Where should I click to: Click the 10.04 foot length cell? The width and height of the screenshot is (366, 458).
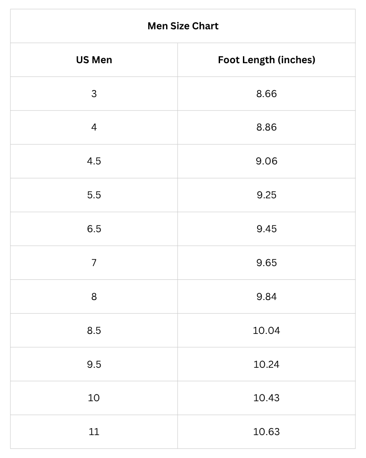pyautogui.click(x=266, y=330)
